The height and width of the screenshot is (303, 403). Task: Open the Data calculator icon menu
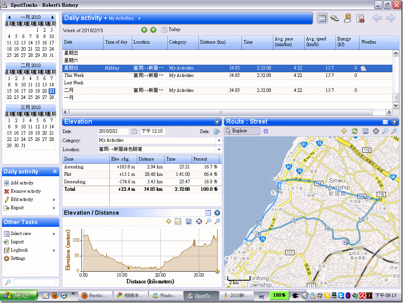pyautogui.click(x=216, y=131)
